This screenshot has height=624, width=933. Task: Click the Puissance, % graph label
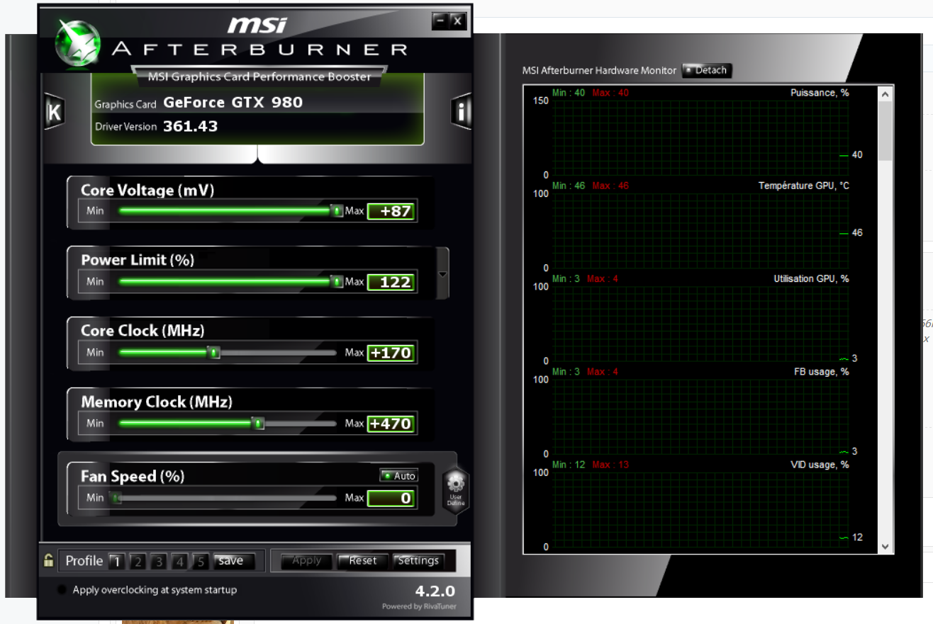[x=820, y=93]
